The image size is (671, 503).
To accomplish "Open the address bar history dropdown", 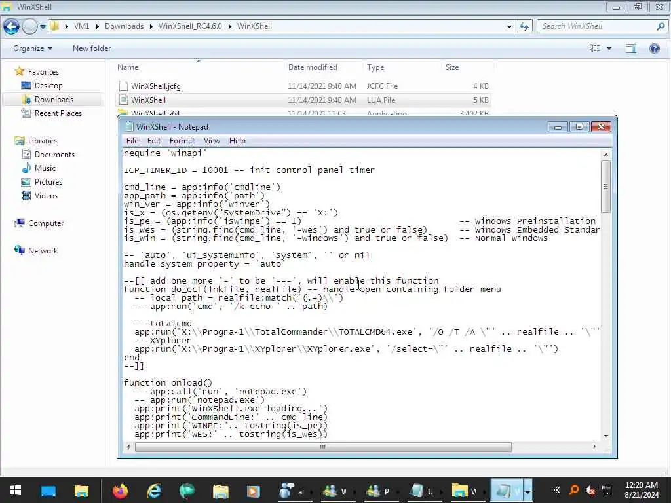I will [x=509, y=26].
